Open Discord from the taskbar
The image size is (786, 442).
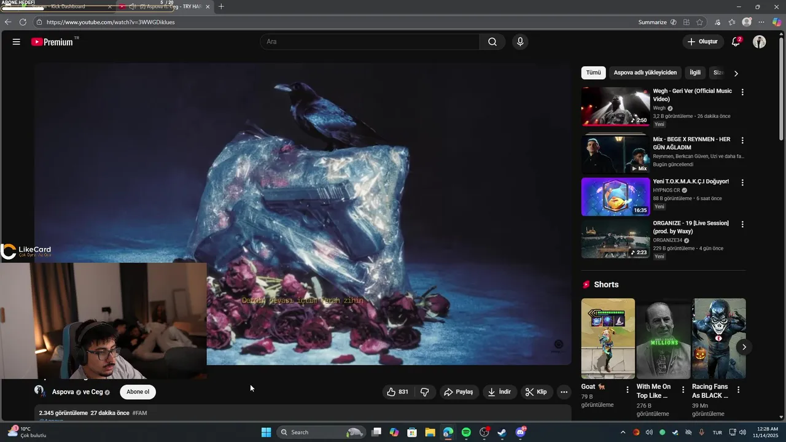pyautogui.click(x=520, y=432)
